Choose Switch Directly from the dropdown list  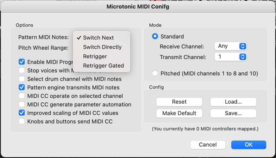pos(102,47)
